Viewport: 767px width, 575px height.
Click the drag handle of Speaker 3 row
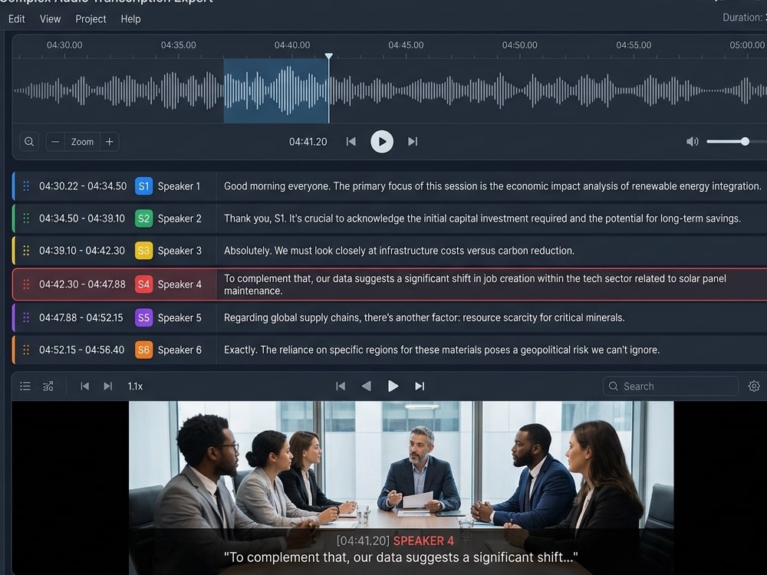[x=26, y=251]
